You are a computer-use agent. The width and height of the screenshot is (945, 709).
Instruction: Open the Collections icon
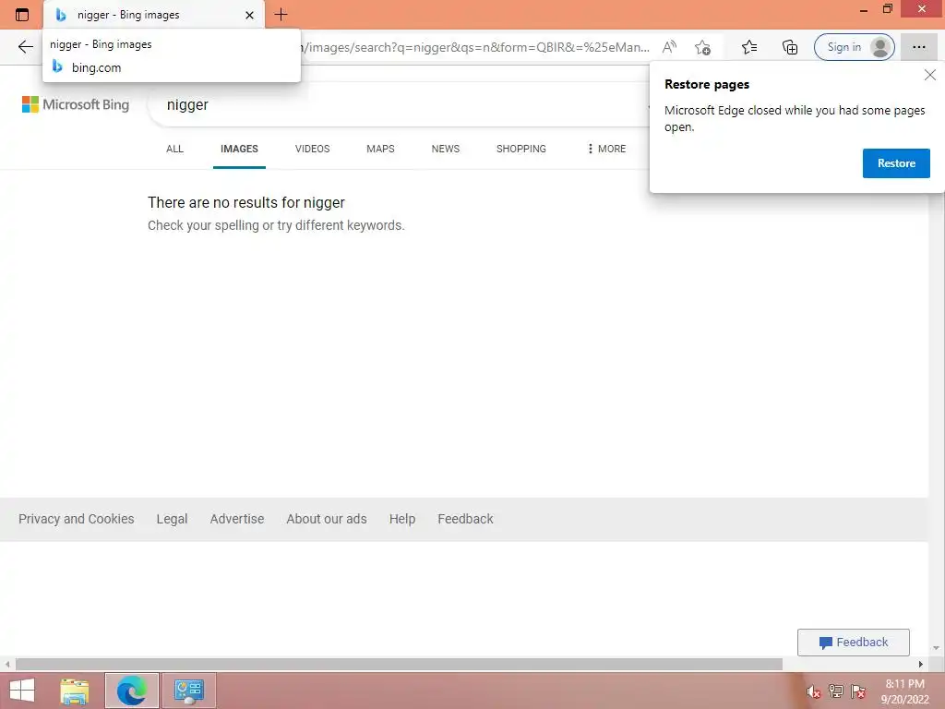pyautogui.click(x=790, y=47)
